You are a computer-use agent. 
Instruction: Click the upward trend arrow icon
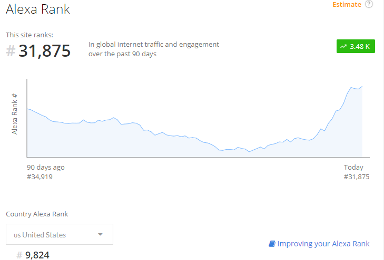343,46
